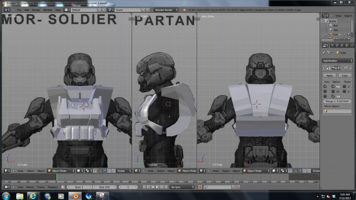Click the Merge Limit value slider
The width and height of the screenshot is (356, 200).
(337, 101)
